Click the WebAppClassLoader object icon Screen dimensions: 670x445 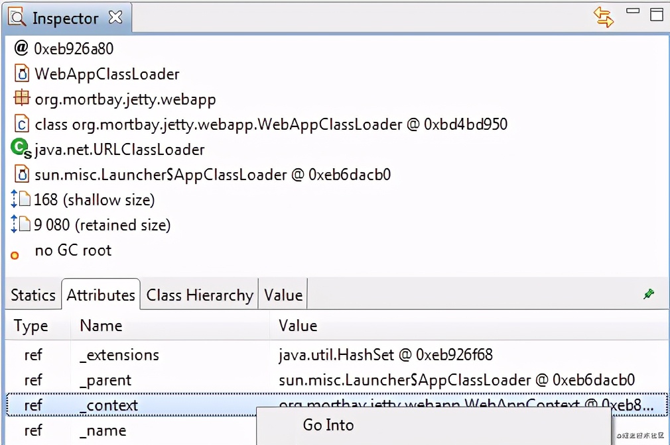22,74
